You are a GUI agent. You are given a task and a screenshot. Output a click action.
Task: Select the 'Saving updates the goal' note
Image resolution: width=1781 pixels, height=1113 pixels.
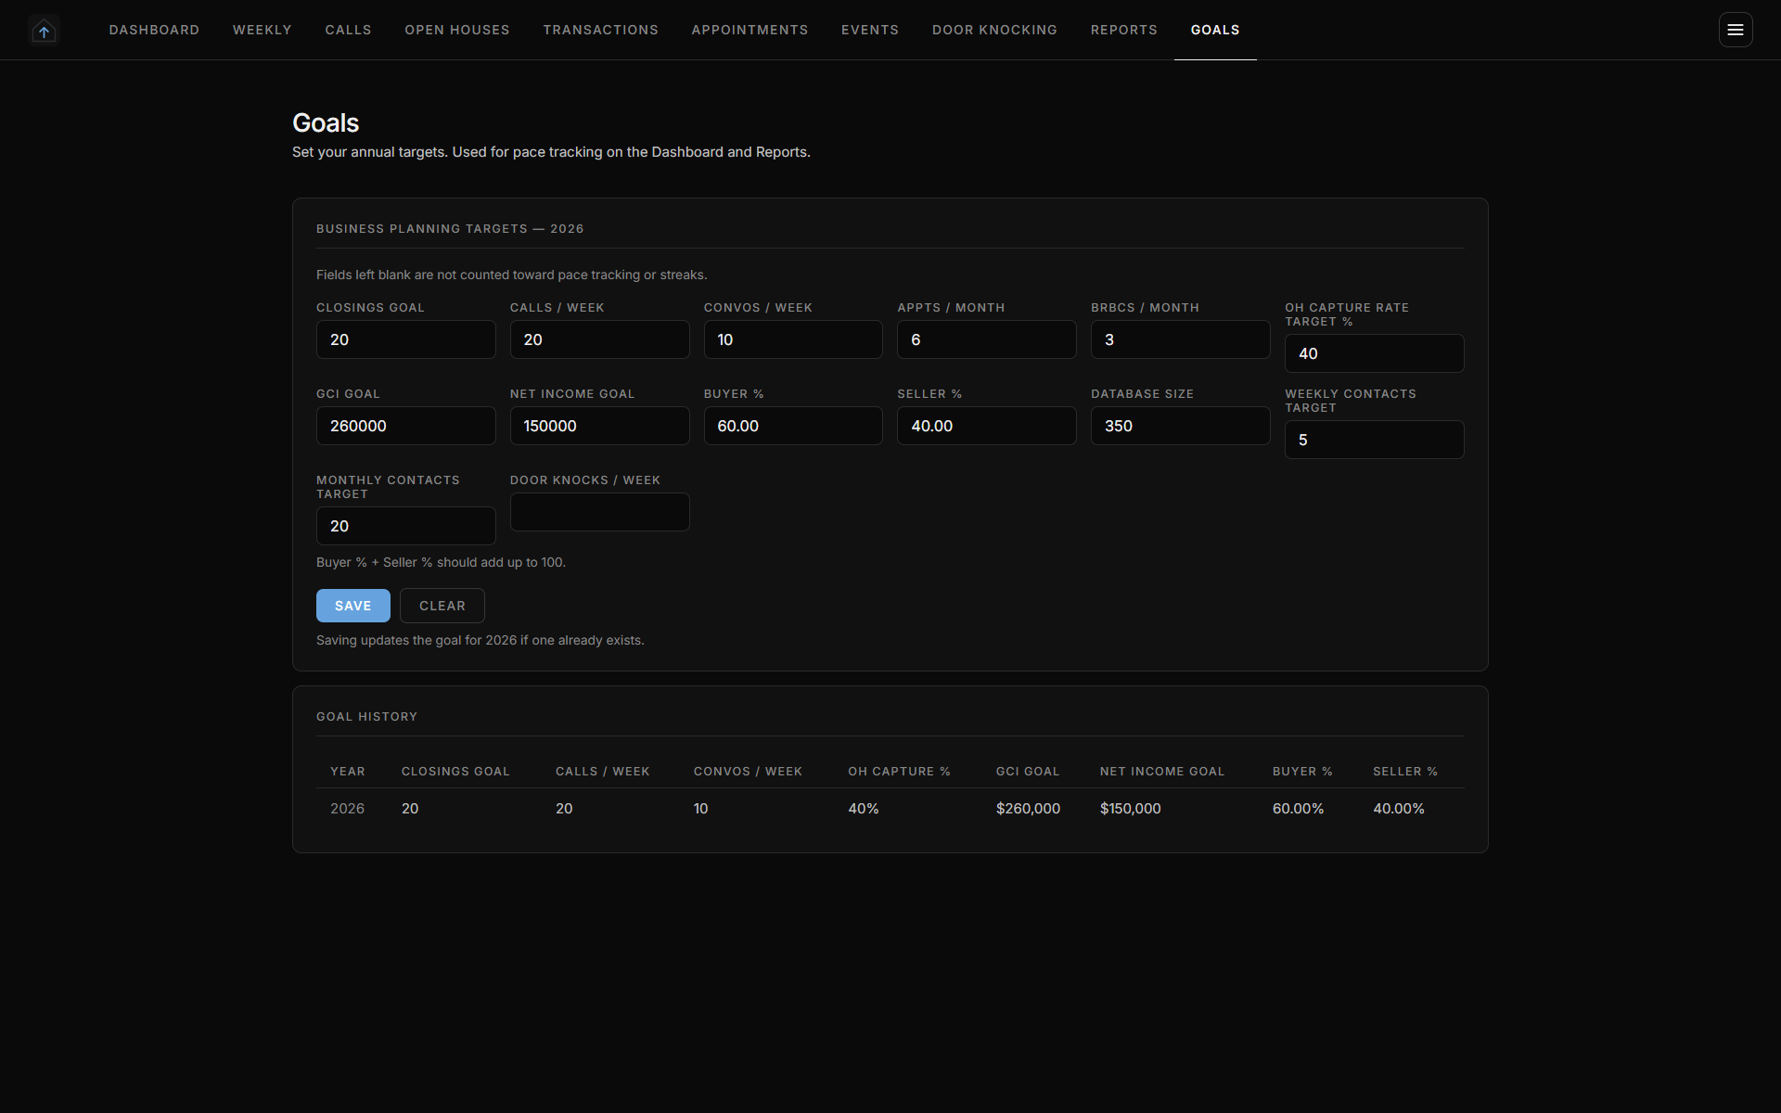coord(480,640)
